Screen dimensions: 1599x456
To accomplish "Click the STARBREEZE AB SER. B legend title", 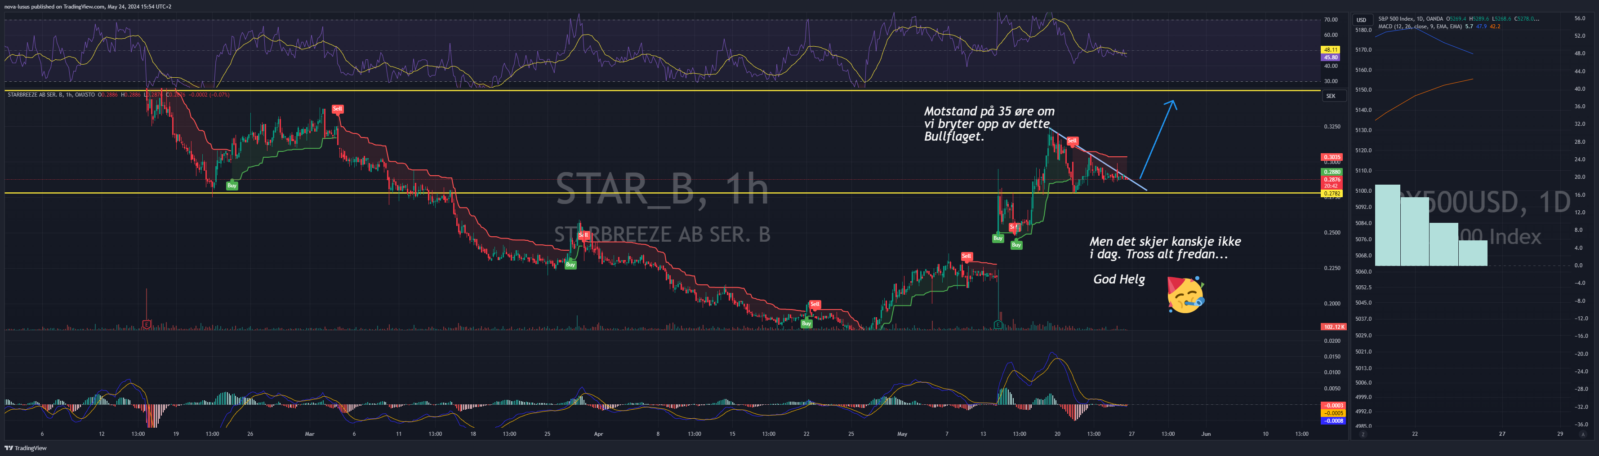I will (x=51, y=95).
